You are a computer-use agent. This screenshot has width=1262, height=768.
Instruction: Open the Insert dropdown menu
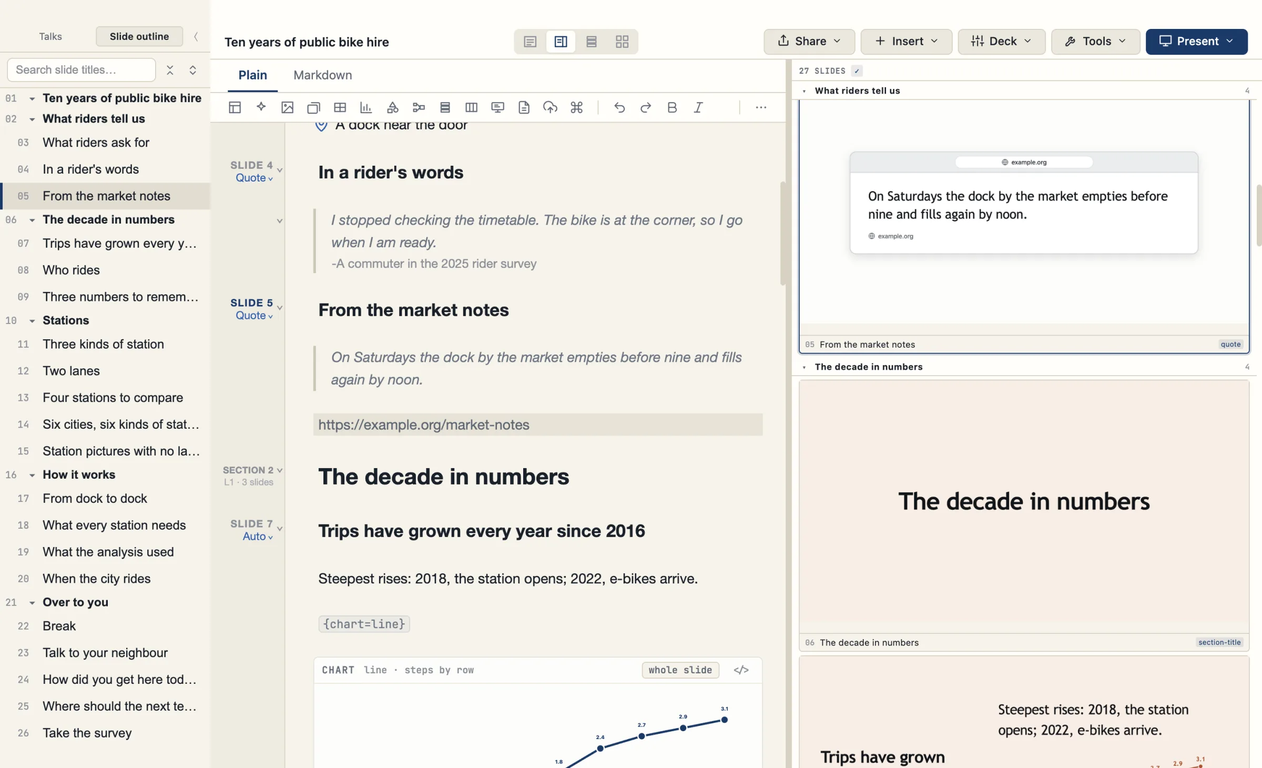(x=907, y=42)
